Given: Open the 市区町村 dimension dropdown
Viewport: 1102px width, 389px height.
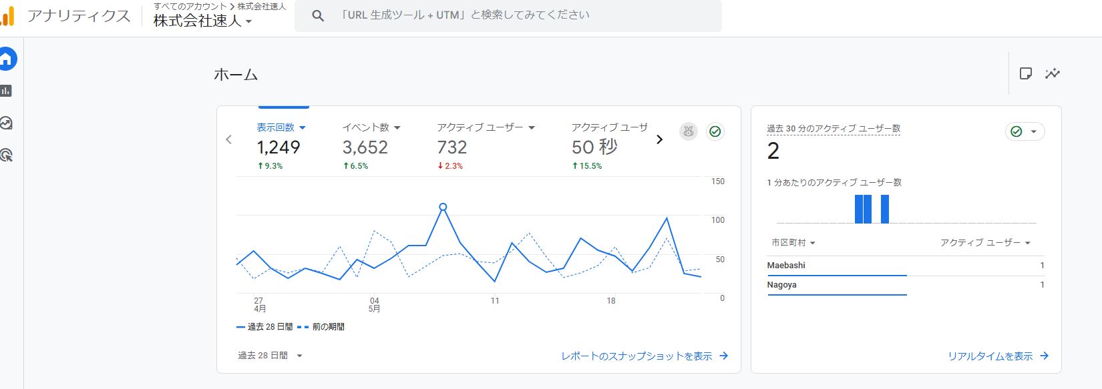Looking at the screenshot, I should point(793,243).
